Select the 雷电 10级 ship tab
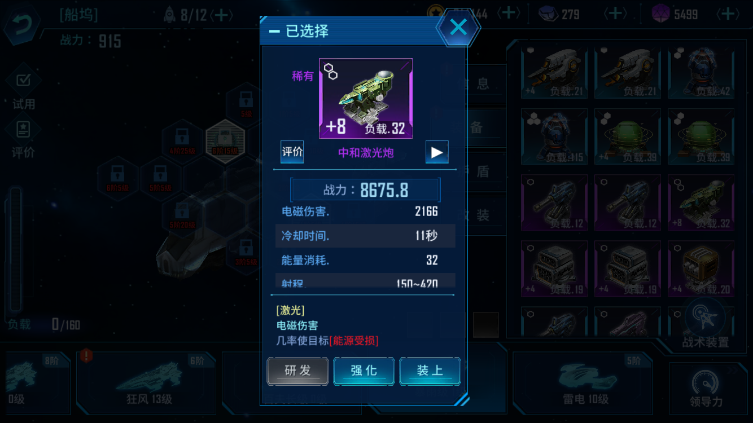The height and width of the screenshot is (423, 753). pyautogui.click(x=583, y=384)
